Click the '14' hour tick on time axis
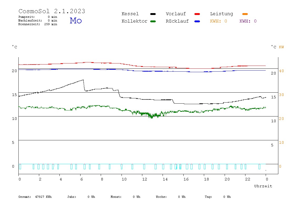Image resolution: width=302 pixels, height=213 pixels. [x=165, y=179]
